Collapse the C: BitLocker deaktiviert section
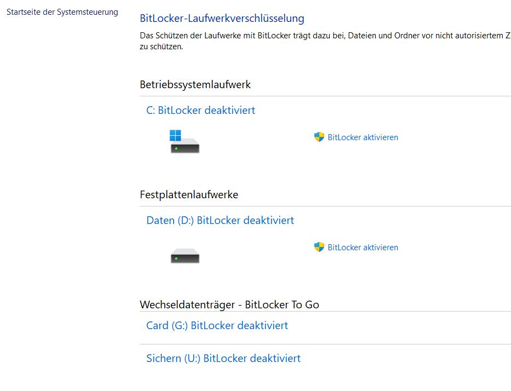Screen dimensions: 511x391 coord(200,111)
